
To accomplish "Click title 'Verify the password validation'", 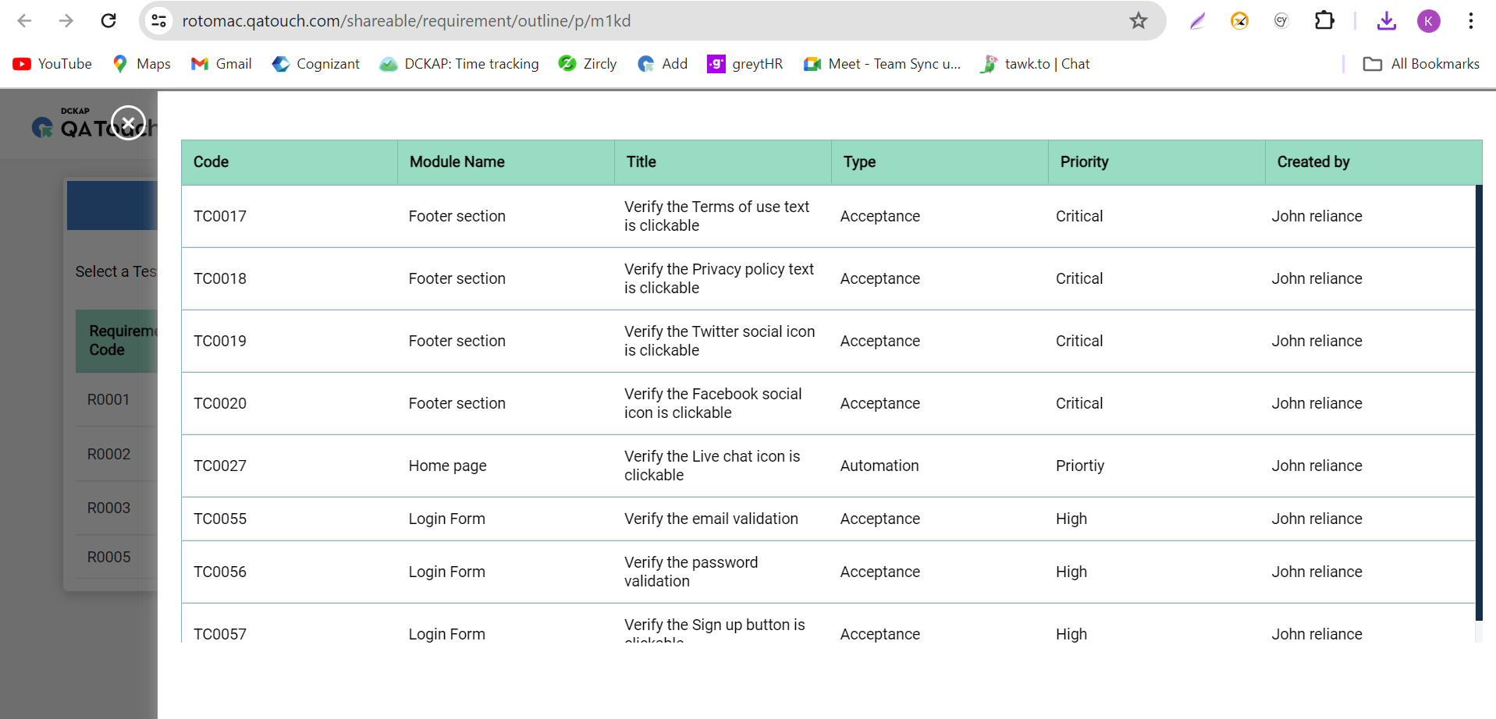I will (x=691, y=572).
